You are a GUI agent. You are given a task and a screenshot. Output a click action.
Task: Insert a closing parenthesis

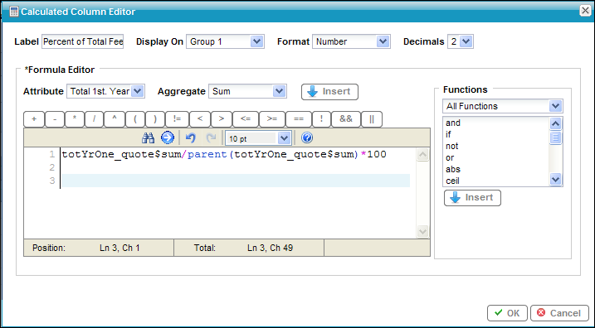[155, 119]
